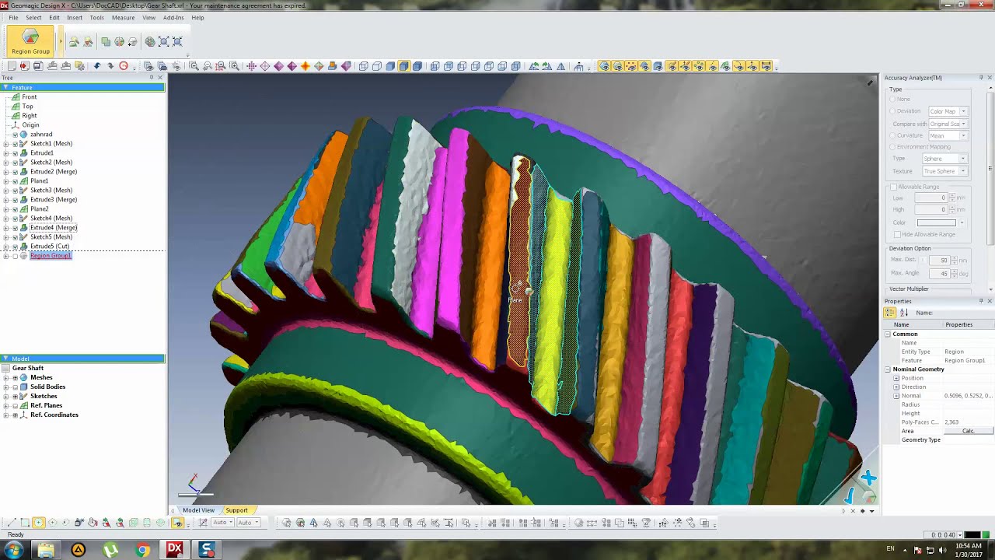
Task: Toggle checkbox for Region Group1
Action: 15,256
